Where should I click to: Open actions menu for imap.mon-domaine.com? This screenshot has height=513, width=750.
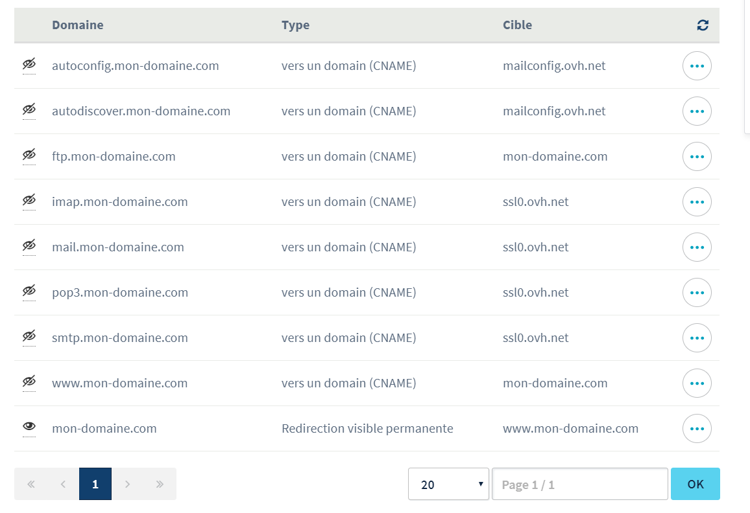click(697, 202)
